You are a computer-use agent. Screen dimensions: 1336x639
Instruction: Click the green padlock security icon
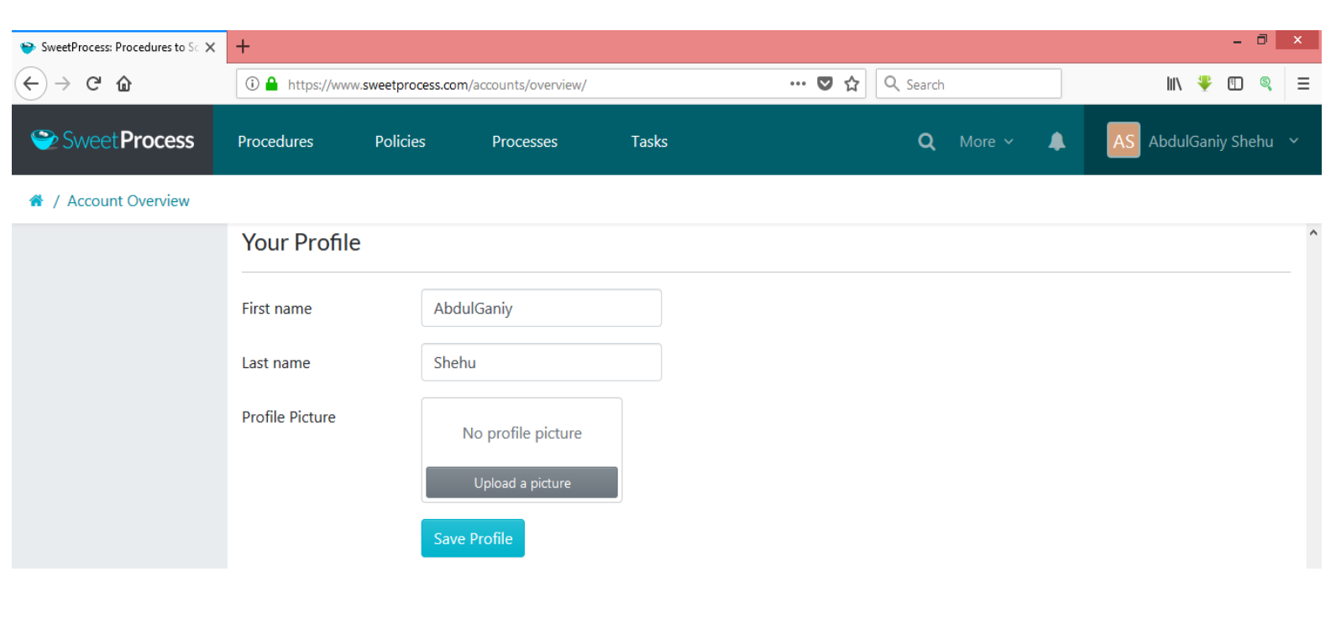[x=271, y=84]
